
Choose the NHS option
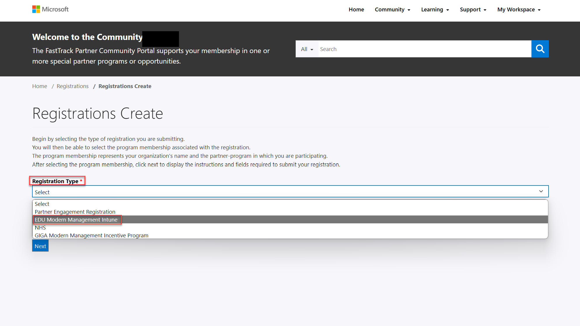coord(290,227)
